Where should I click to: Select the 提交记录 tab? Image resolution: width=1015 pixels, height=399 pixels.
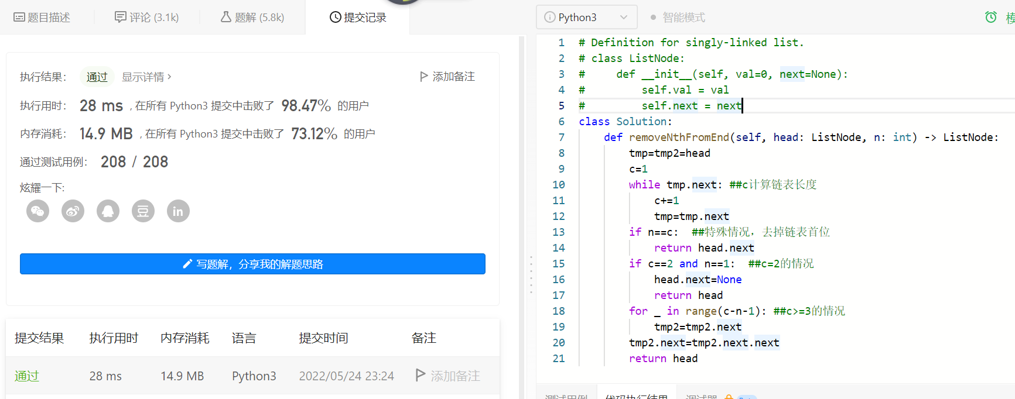[x=358, y=18]
